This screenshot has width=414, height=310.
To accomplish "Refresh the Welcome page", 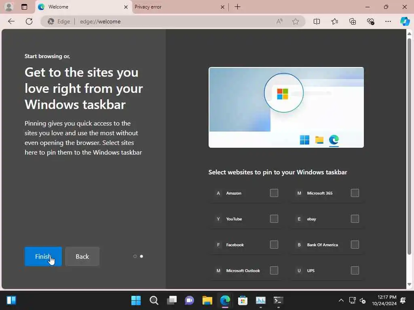I will [29, 21].
